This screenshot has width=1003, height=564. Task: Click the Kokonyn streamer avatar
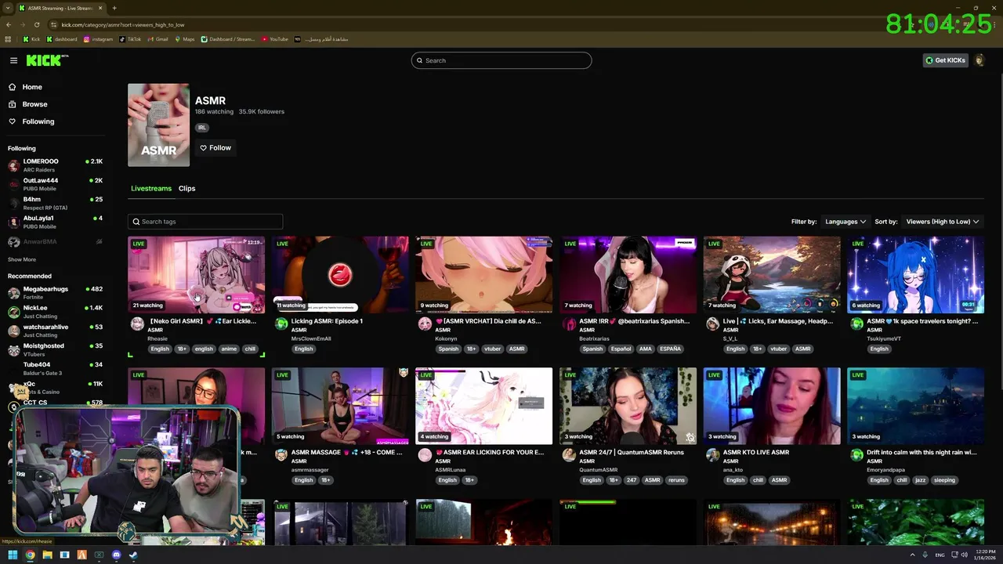pos(425,324)
